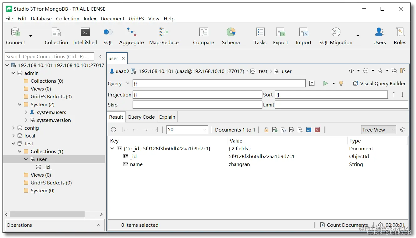Open the Index menu
416x238 pixels.
[x=90, y=19]
